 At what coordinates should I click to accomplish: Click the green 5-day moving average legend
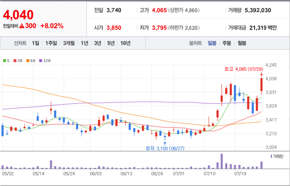(6, 60)
